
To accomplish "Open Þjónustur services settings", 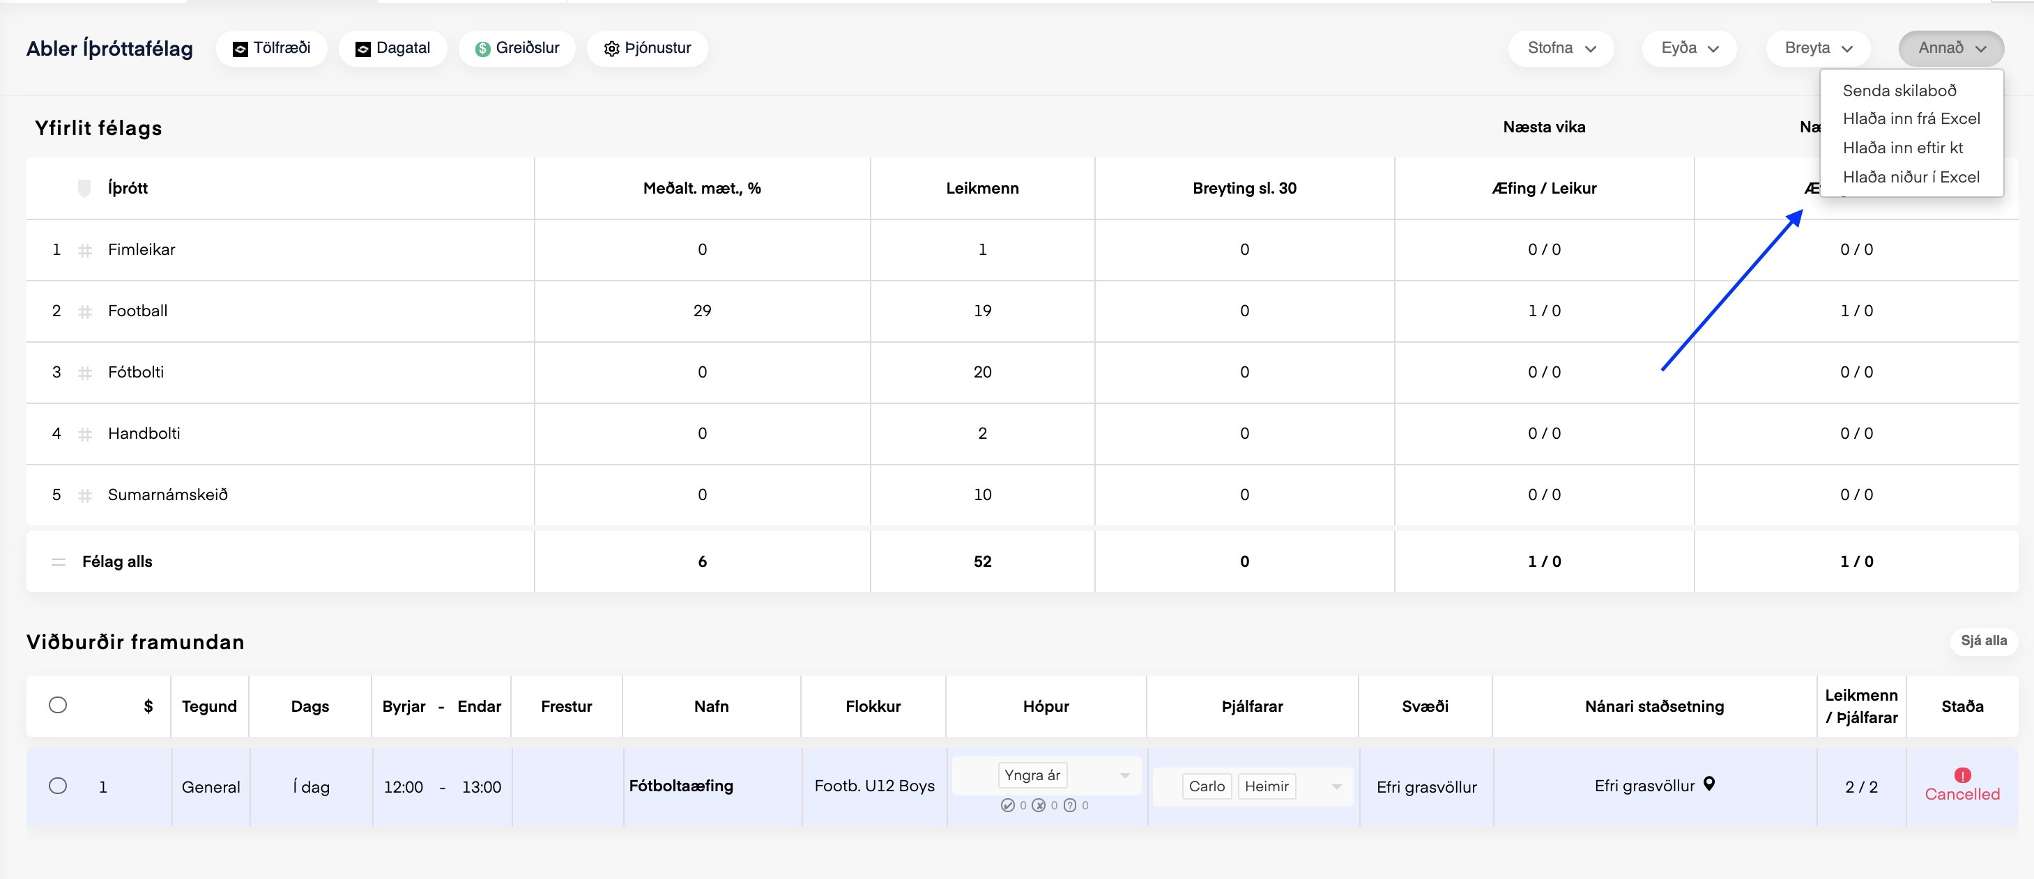I will pos(647,48).
